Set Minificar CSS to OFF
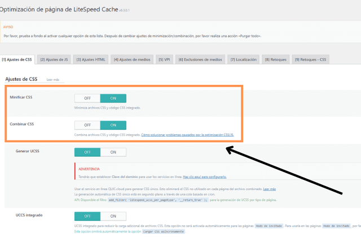 click(87, 98)
